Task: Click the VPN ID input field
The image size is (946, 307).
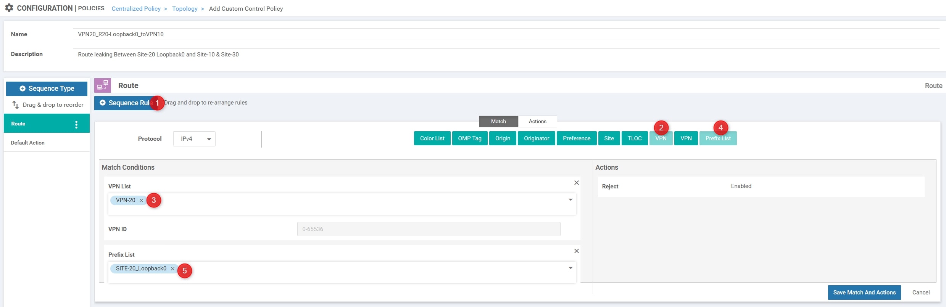Action: (x=428, y=229)
